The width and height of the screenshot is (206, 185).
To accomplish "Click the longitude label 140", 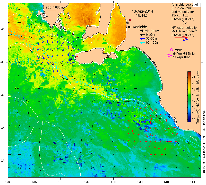I will (x=166, y=182).
